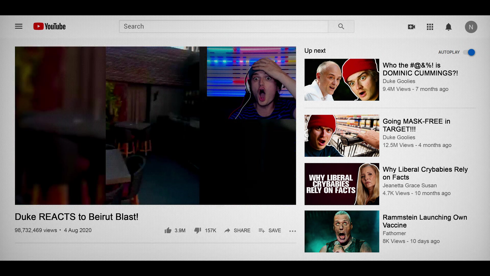Screen dimensions: 490x276
Task: Click '9.4M Views - 7 months ago' text
Action: (x=415, y=89)
